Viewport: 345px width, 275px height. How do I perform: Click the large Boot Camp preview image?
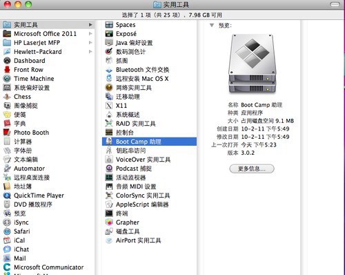click(253, 64)
